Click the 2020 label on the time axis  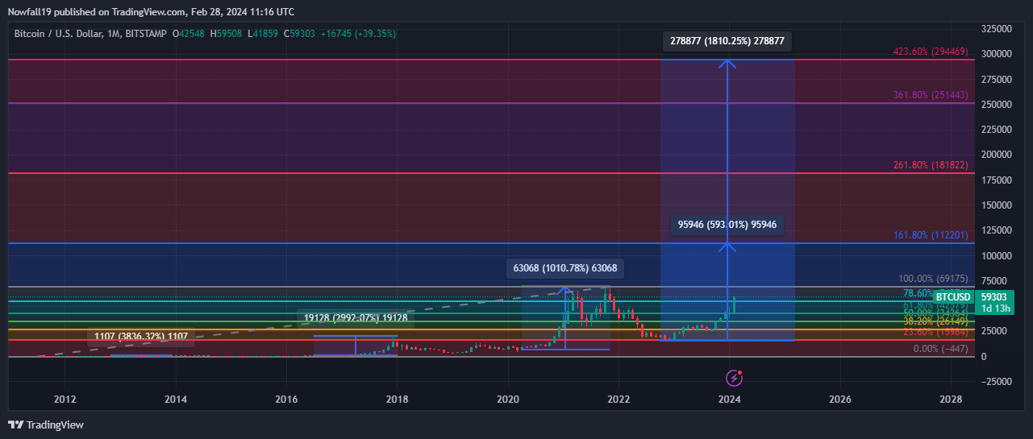(x=507, y=400)
